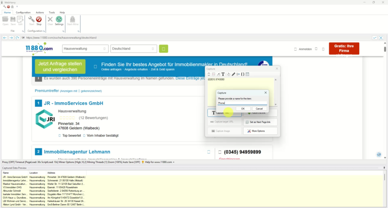Click Capture Image button
Screen dimensions: 388x208
[224, 131]
